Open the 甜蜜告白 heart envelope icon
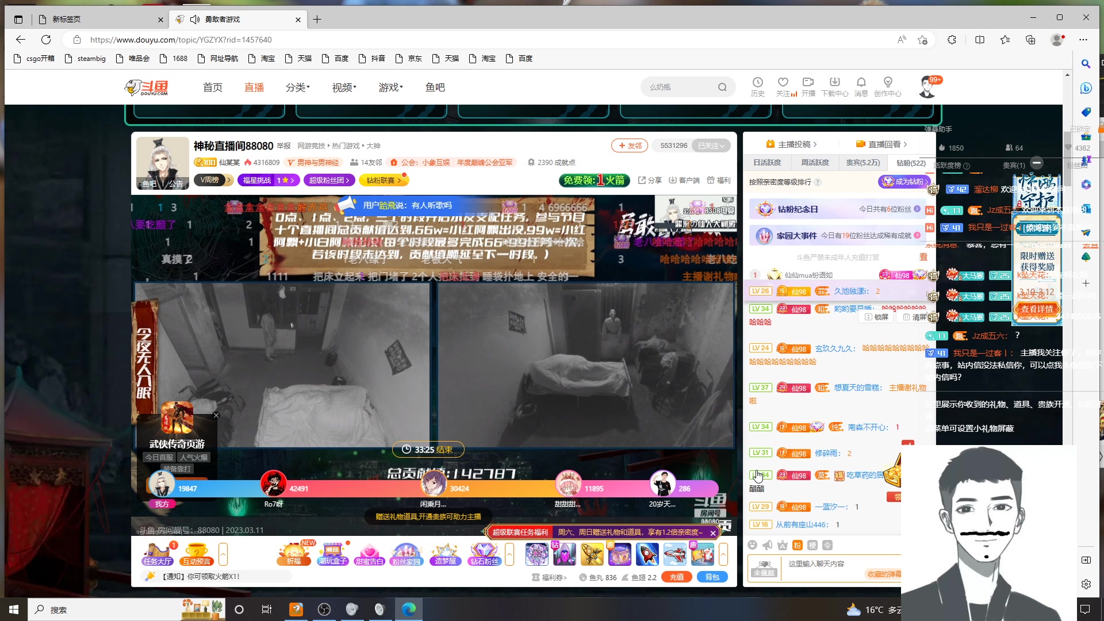 click(369, 554)
